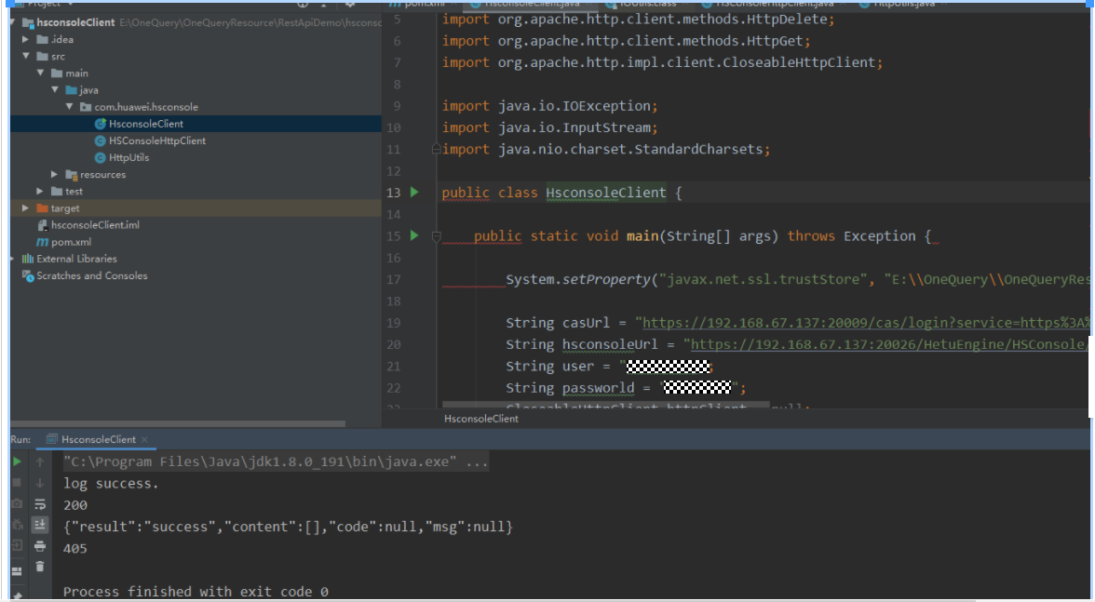Click the print console output icon
The image size is (1095, 602).
pyautogui.click(x=40, y=547)
